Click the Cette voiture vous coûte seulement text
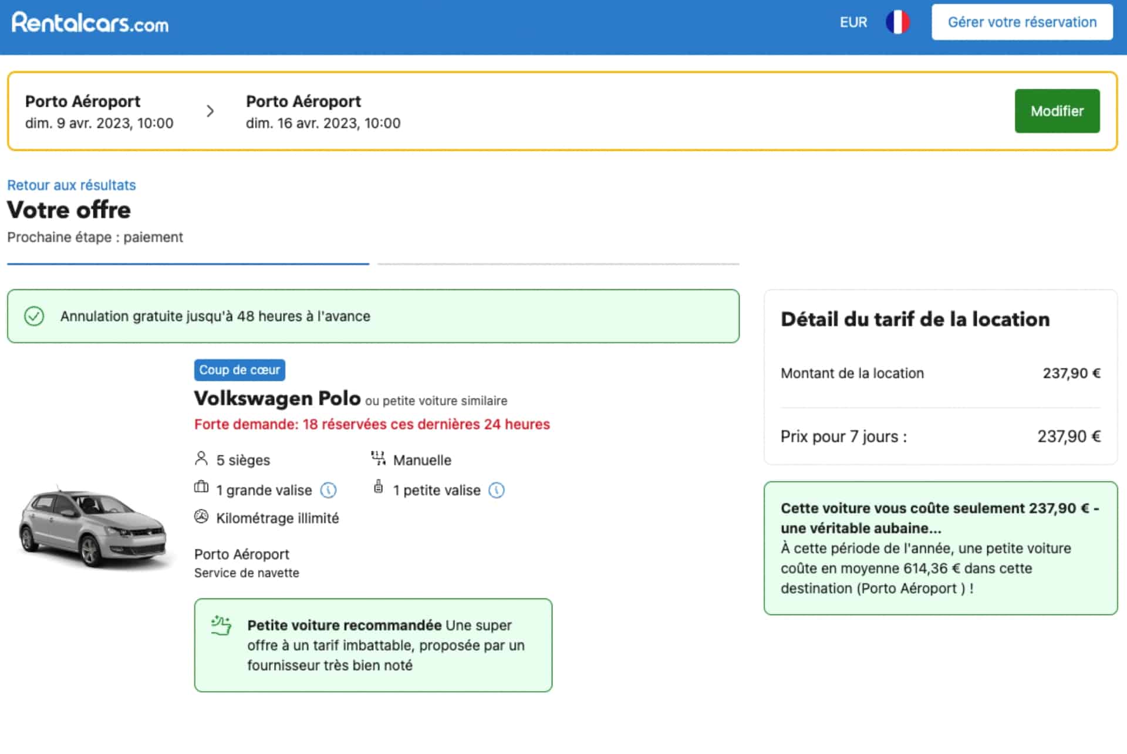 (x=940, y=518)
